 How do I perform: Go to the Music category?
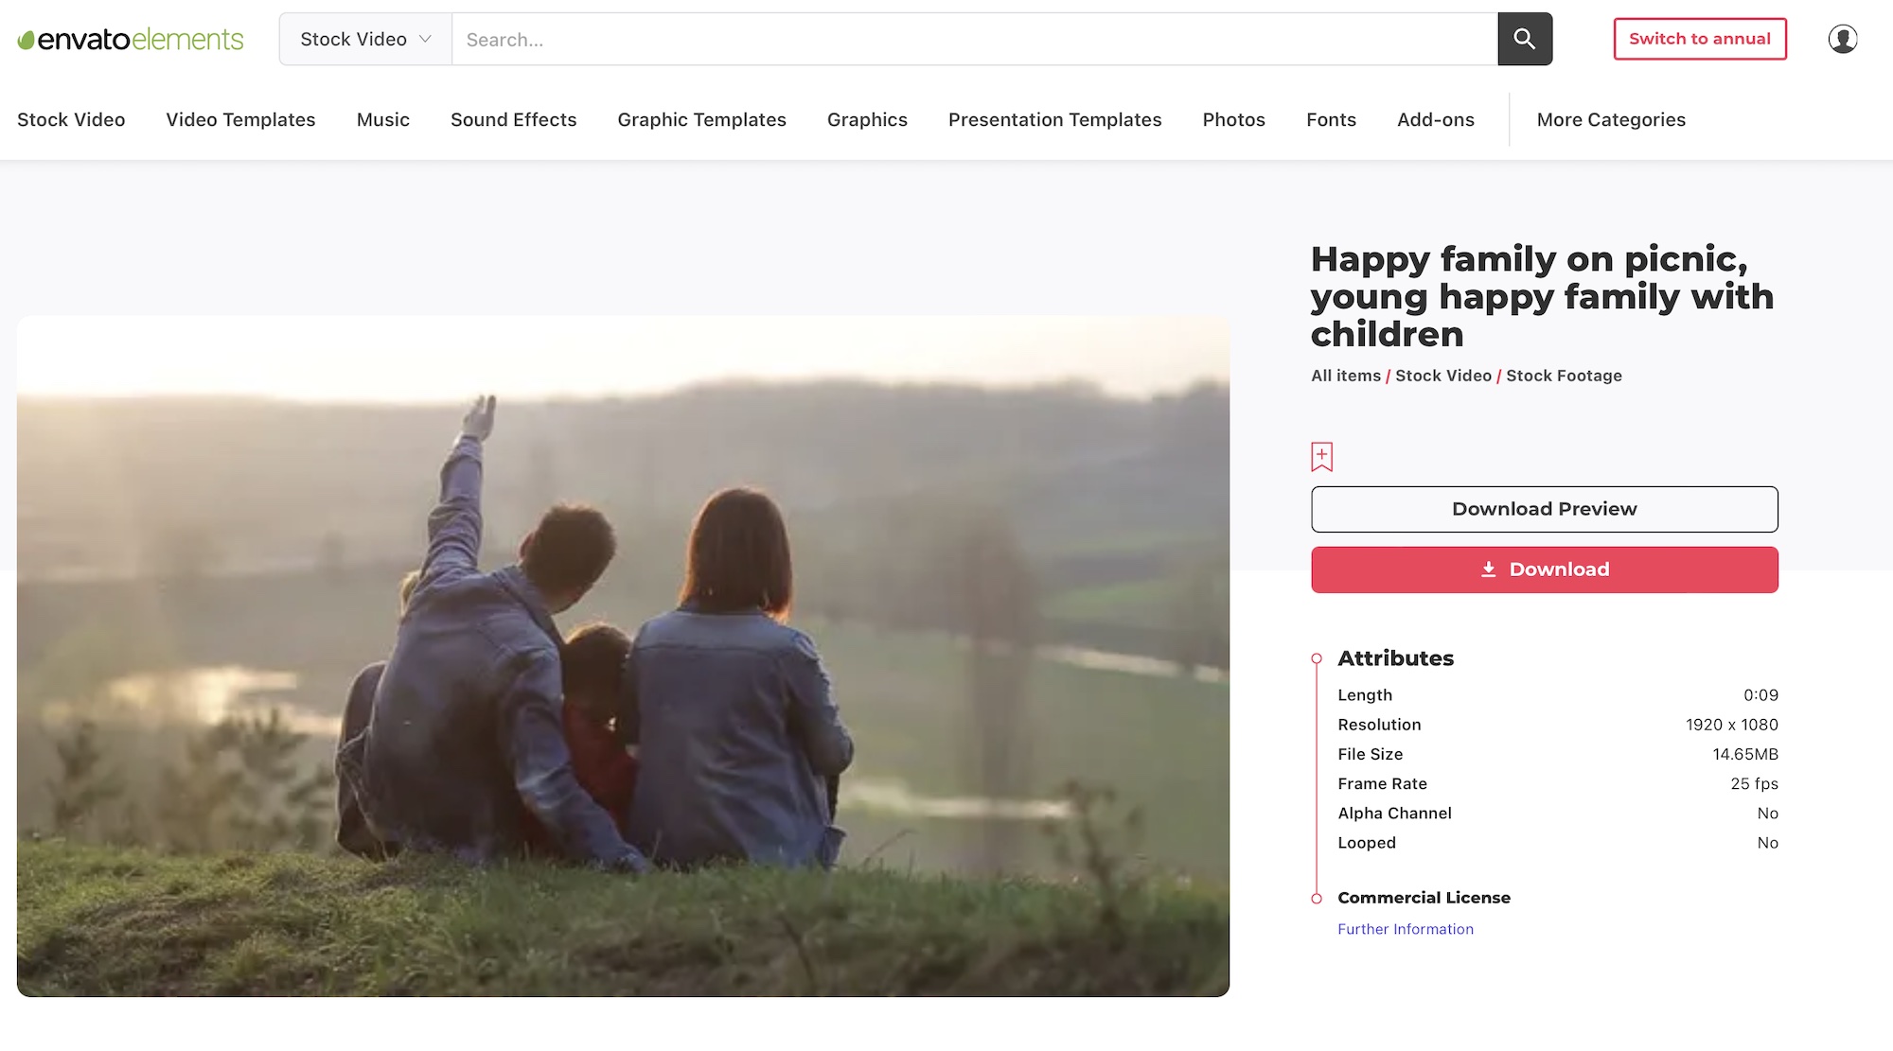(x=382, y=120)
